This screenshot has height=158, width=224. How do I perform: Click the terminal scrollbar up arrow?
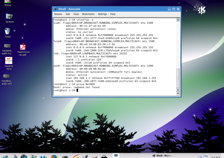point(178,20)
